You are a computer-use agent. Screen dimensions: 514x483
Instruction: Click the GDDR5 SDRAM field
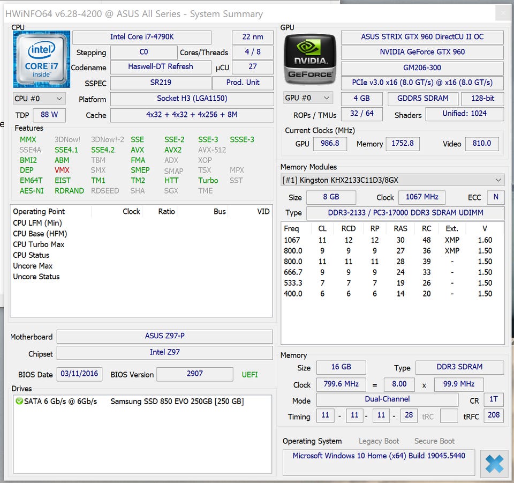(x=423, y=99)
